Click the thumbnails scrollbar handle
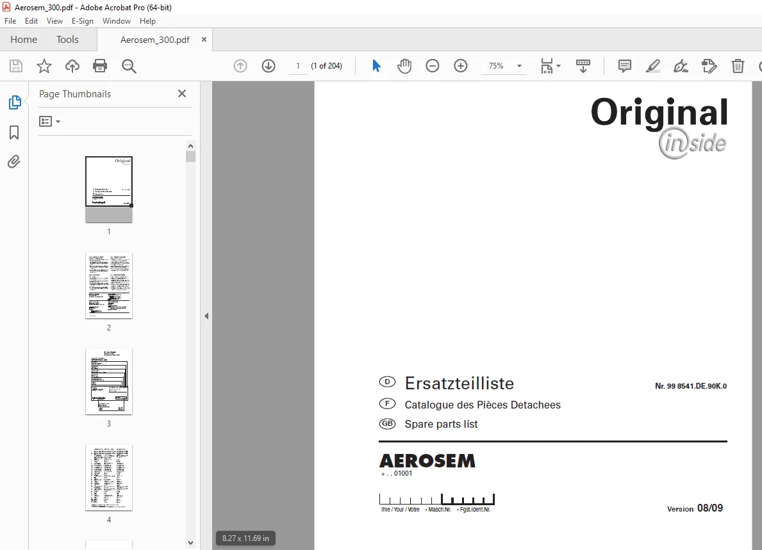Screen dimensions: 762x550 [190, 156]
